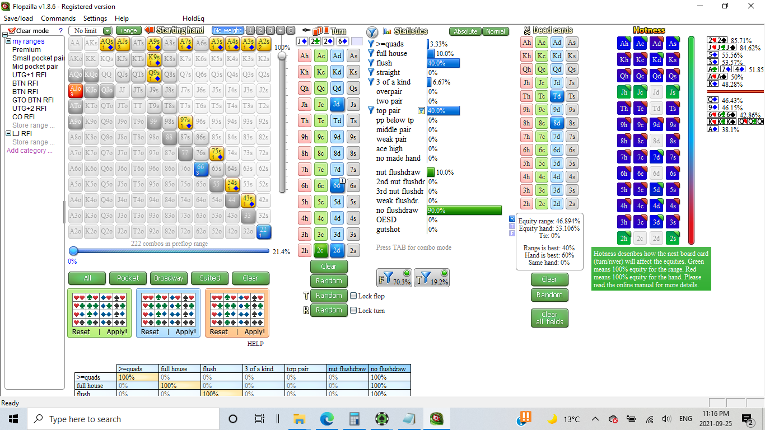Click the large filter funnel beside Statistics

pyautogui.click(x=372, y=32)
